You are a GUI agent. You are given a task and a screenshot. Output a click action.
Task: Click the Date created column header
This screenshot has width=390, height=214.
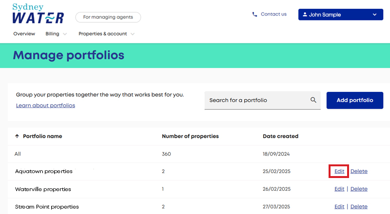[281, 136]
